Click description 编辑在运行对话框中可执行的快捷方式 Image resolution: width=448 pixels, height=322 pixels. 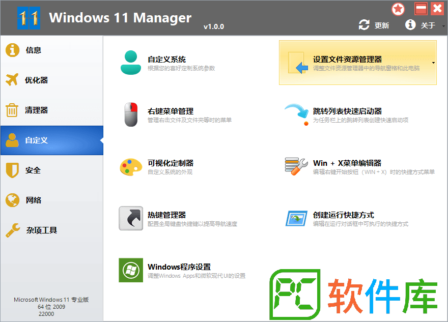point(360,224)
